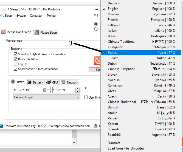This screenshot has width=183, height=152.
Task: Click the CPU chip icon
Action: click(49, 82)
